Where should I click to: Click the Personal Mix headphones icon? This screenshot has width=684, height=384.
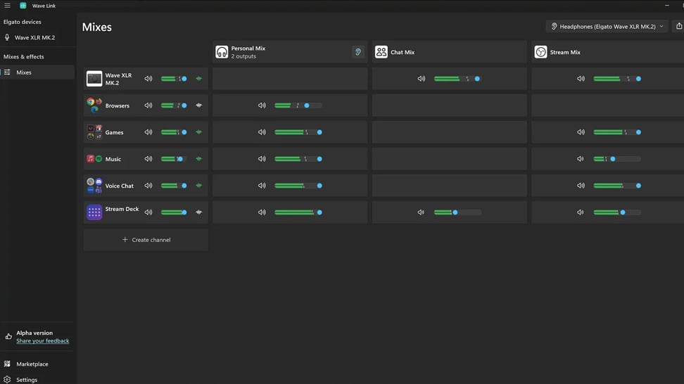coord(222,52)
